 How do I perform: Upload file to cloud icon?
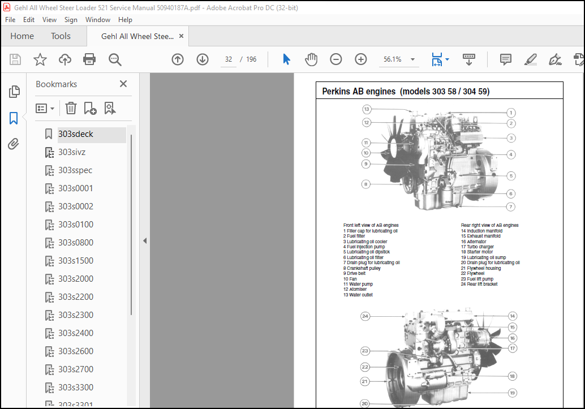[x=65, y=59]
